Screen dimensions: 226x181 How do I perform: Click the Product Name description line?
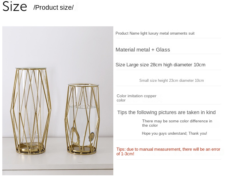click(155, 33)
